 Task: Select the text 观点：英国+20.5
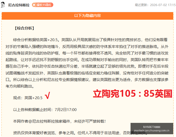click(x=28, y=98)
